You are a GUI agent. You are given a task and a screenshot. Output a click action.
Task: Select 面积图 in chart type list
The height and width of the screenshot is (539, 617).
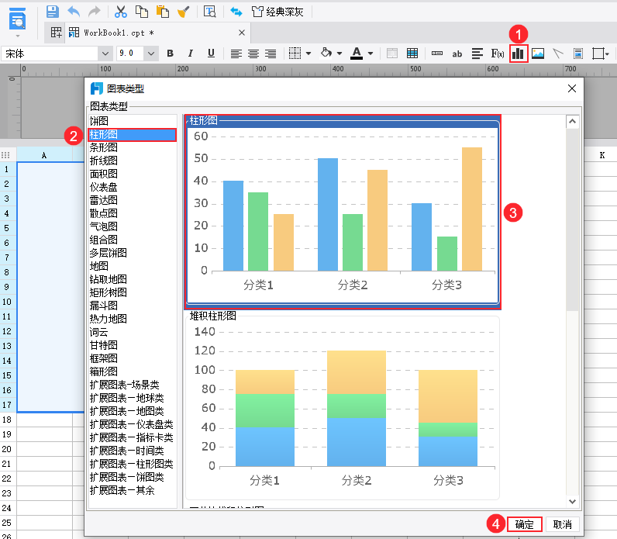[133, 174]
